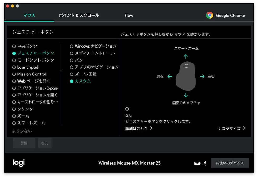Select the 中央ボタン radio option
Image resolution: width=258 pixels, height=178 pixels.
pyautogui.click(x=25, y=46)
